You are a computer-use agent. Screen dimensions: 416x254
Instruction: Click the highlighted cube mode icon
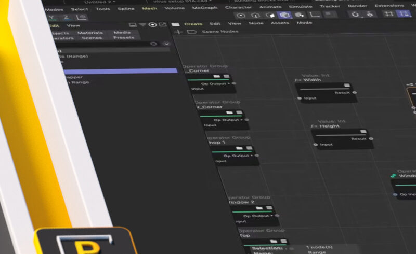284,15
